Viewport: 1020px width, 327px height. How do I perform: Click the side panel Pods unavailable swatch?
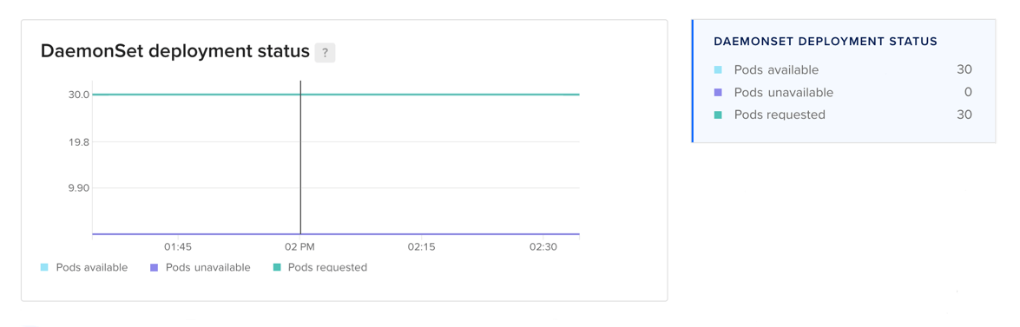click(x=718, y=92)
